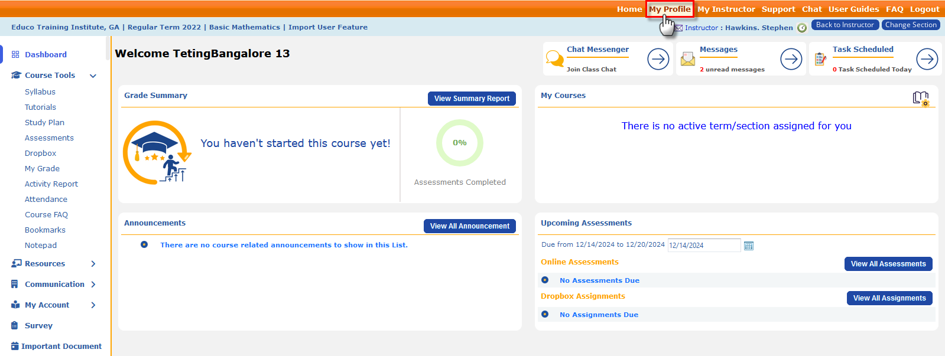Screen dimensions: 945x356
Task: Click the Chat Messenger speech bubble icon
Action: (x=554, y=59)
